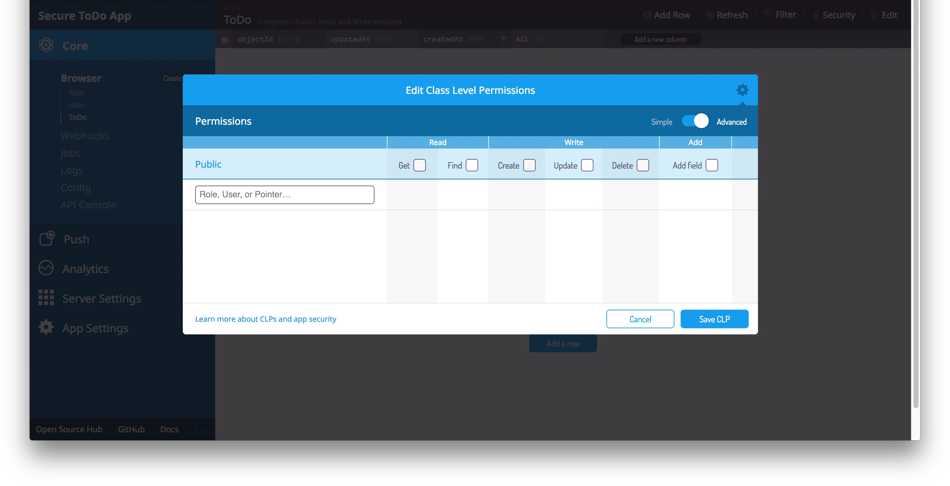950x486 pixels.
Task: Open Webhooks in the sidebar
Action: tap(85, 136)
